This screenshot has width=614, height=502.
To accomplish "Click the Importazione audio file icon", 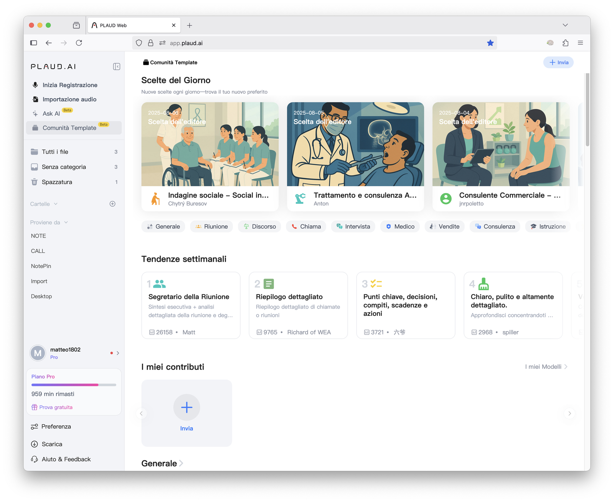I will click(35, 99).
